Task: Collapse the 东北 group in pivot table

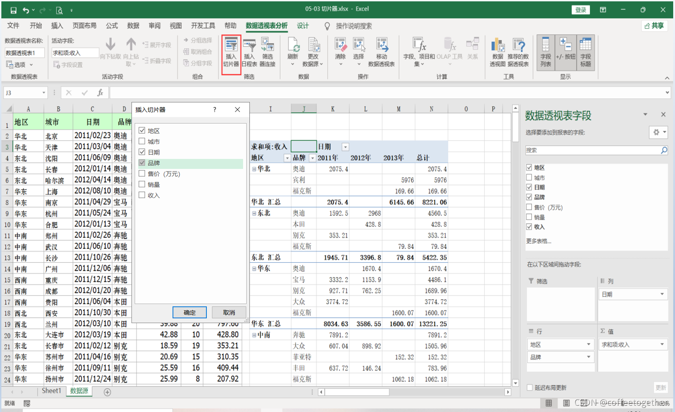Action: click(x=254, y=213)
